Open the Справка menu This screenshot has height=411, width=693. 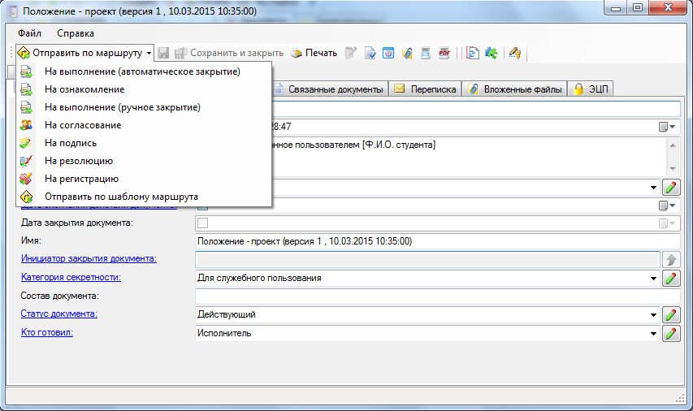(x=76, y=33)
